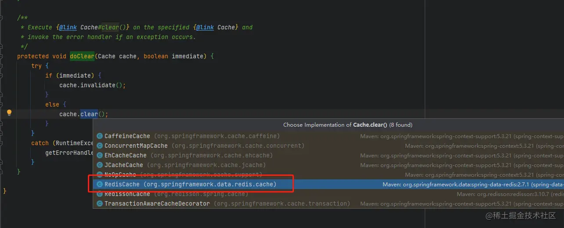Click Cache#clear() in the Javadoc comment
This screenshot has width=564, height=228.
pos(103,27)
